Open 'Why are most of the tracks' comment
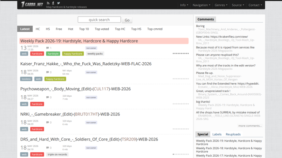The width and height of the screenshot is (282, 158). 226,66
